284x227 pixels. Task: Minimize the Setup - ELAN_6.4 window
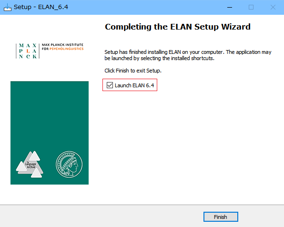click(230, 7)
